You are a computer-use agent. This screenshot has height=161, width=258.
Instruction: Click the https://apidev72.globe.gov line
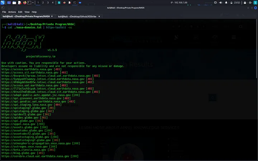click(x=26, y=114)
